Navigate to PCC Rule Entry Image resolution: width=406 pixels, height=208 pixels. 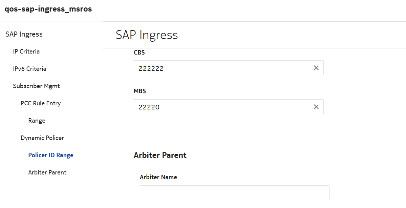pos(41,103)
